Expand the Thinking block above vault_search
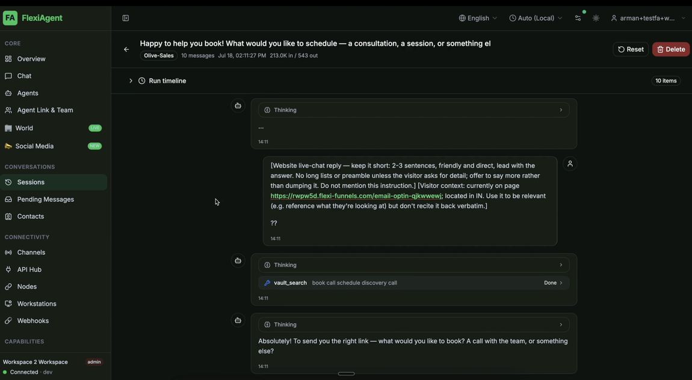This screenshot has height=380, width=692. click(x=413, y=265)
